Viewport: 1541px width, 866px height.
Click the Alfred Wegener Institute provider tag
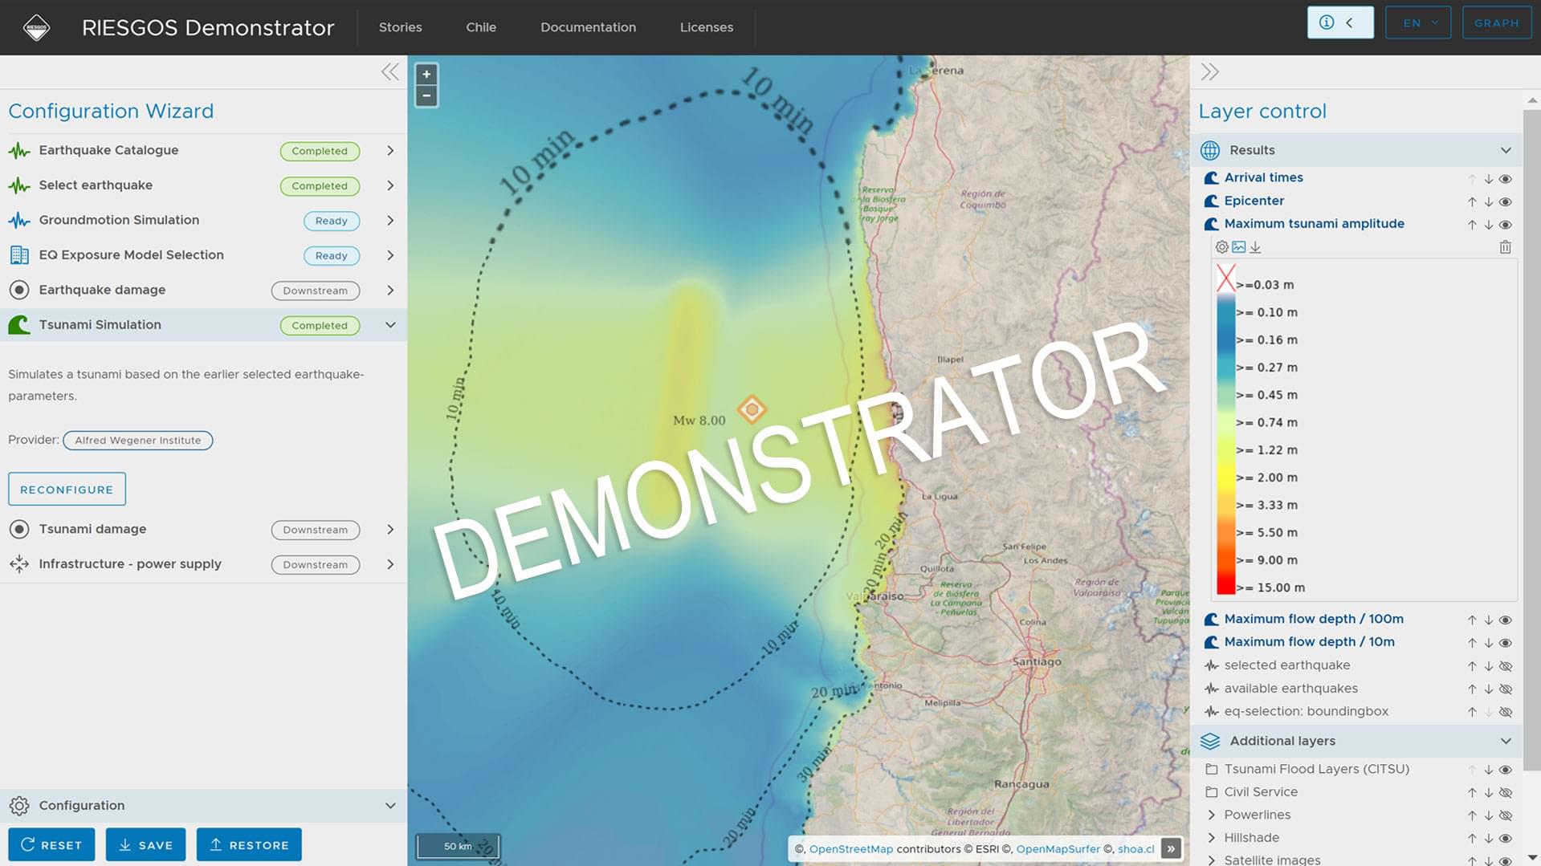[137, 441]
